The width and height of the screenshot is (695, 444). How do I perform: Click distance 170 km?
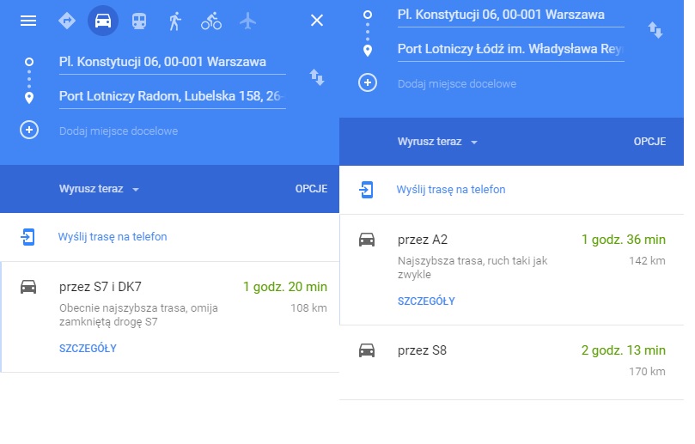(x=647, y=371)
